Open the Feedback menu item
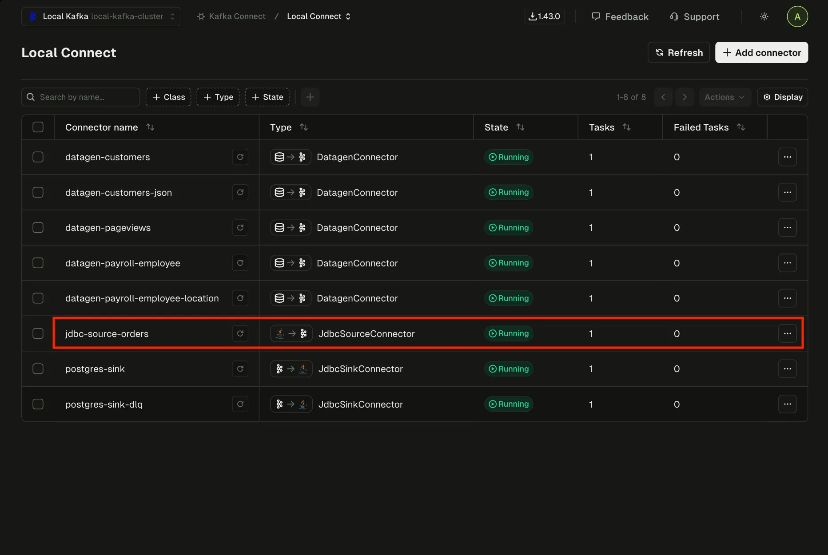 [x=620, y=16]
